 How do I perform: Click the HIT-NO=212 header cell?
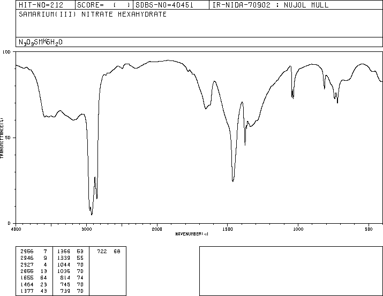[x=46, y=5]
